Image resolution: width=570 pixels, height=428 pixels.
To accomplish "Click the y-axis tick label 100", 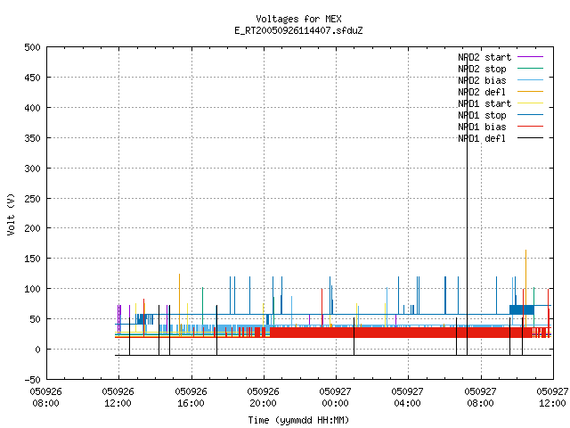I will 32,289.
